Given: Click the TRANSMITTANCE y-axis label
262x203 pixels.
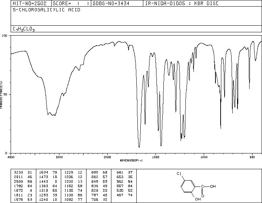Looking at the screenshot, I should (1, 95).
